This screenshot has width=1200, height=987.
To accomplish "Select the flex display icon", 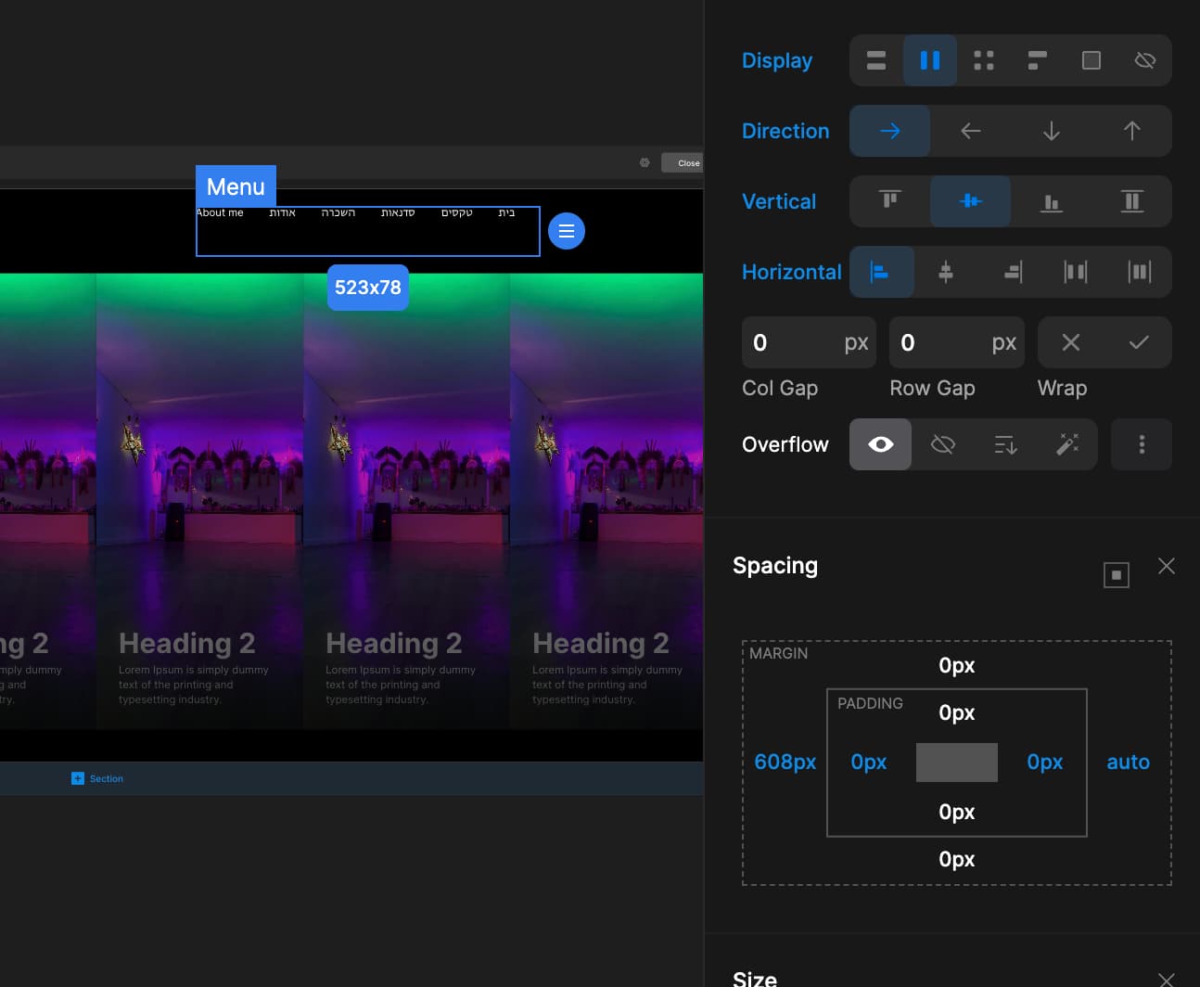I will [930, 60].
